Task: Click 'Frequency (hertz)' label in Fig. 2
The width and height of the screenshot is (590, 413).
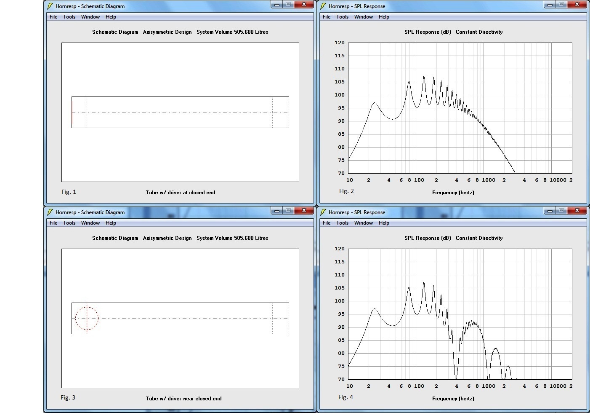Action: (453, 193)
